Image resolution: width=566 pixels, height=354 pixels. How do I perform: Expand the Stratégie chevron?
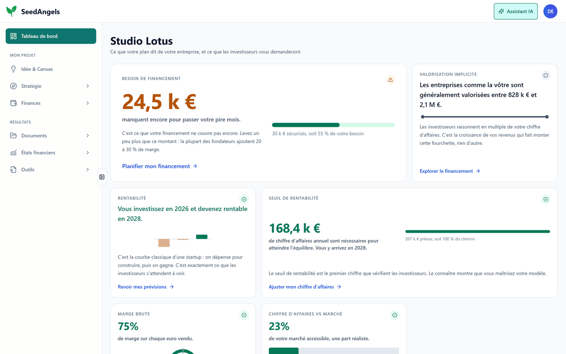coord(88,86)
